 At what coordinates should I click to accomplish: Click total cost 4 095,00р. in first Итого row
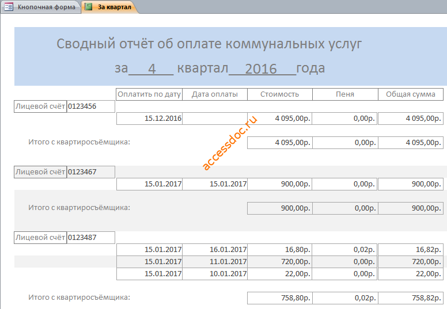click(279, 143)
